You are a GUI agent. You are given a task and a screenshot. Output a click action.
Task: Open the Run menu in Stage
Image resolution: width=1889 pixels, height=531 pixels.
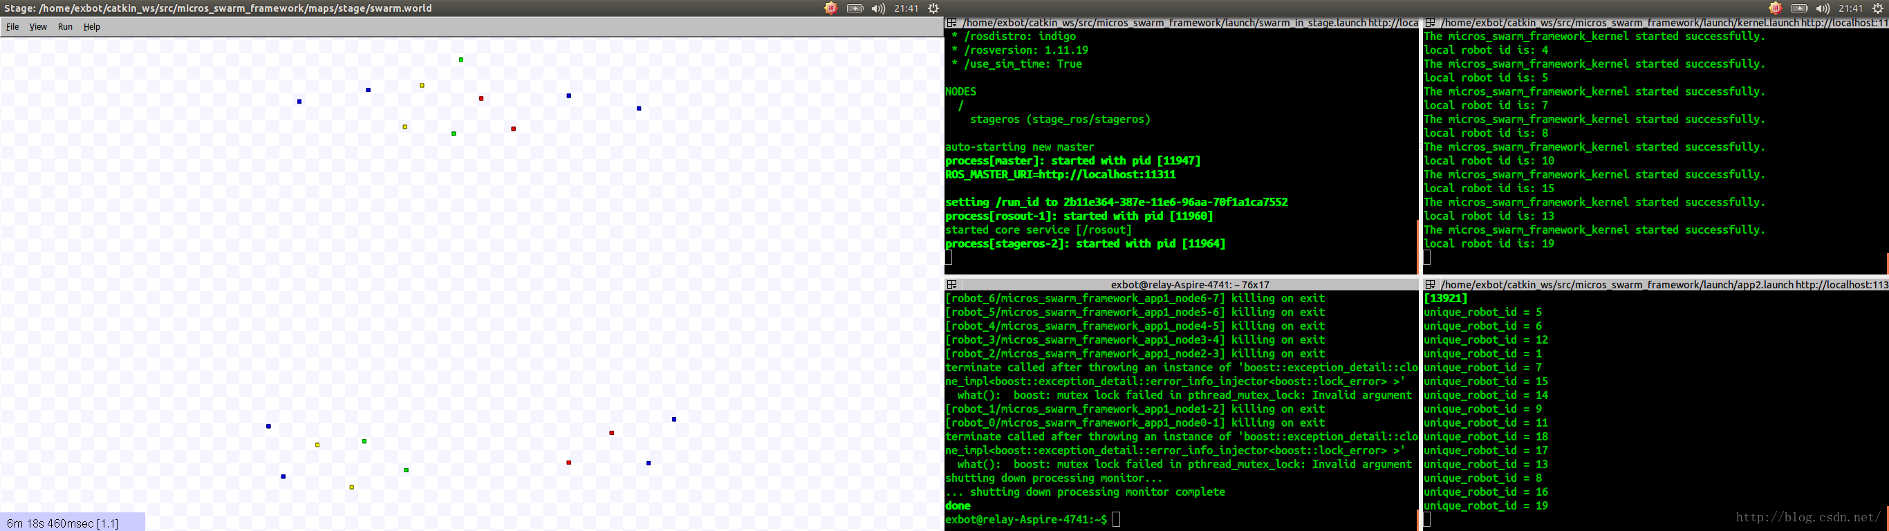click(65, 26)
